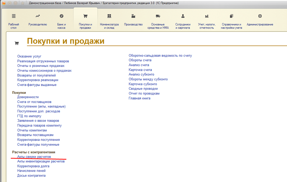
Task: Open Корректировка долга link
Action: pos(33,166)
